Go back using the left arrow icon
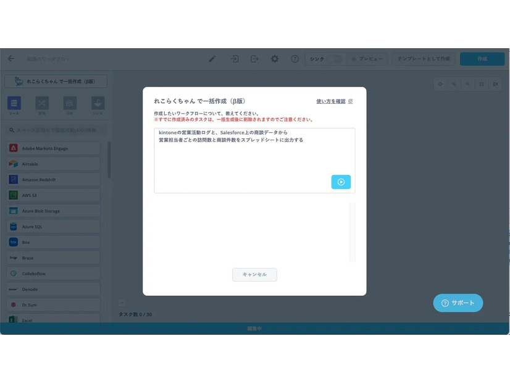The image size is (510, 383). tap(14, 59)
